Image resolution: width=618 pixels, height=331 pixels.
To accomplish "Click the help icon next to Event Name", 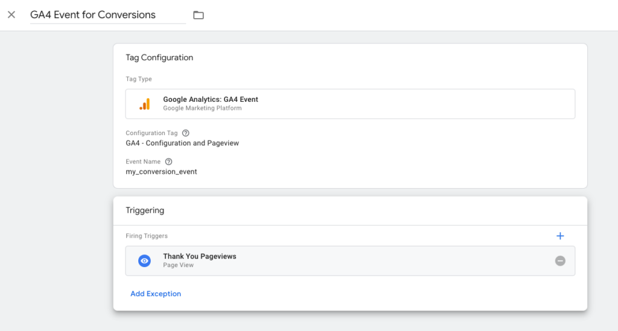I will pyautogui.click(x=169, y=162).
